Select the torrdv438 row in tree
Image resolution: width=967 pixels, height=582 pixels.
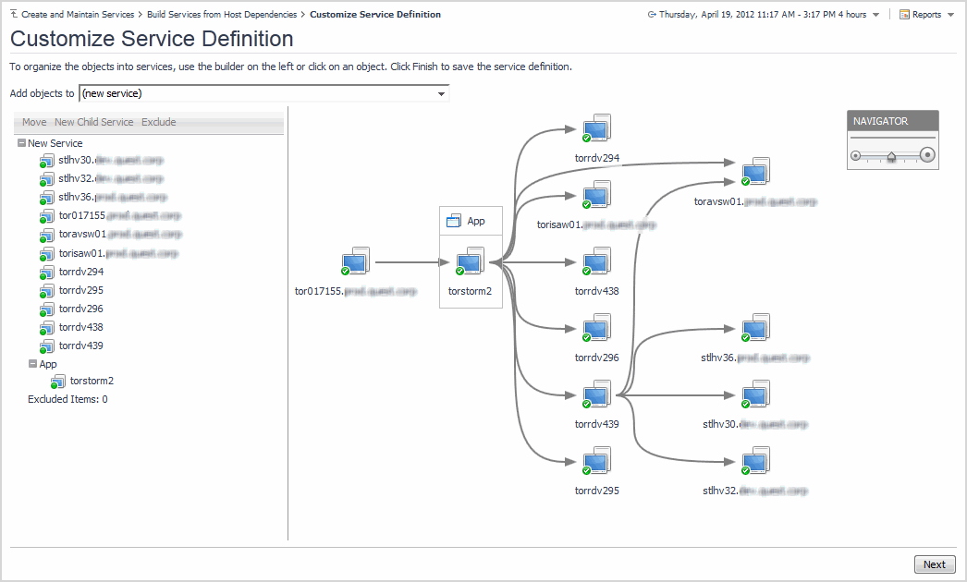point(80,327)
